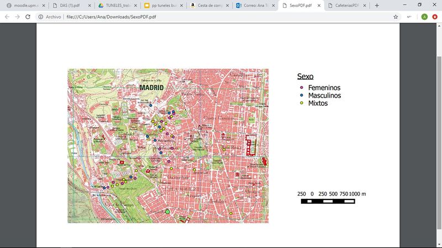
Task: Reload the SexoPDF page
Action: click(x=29, y=17)
